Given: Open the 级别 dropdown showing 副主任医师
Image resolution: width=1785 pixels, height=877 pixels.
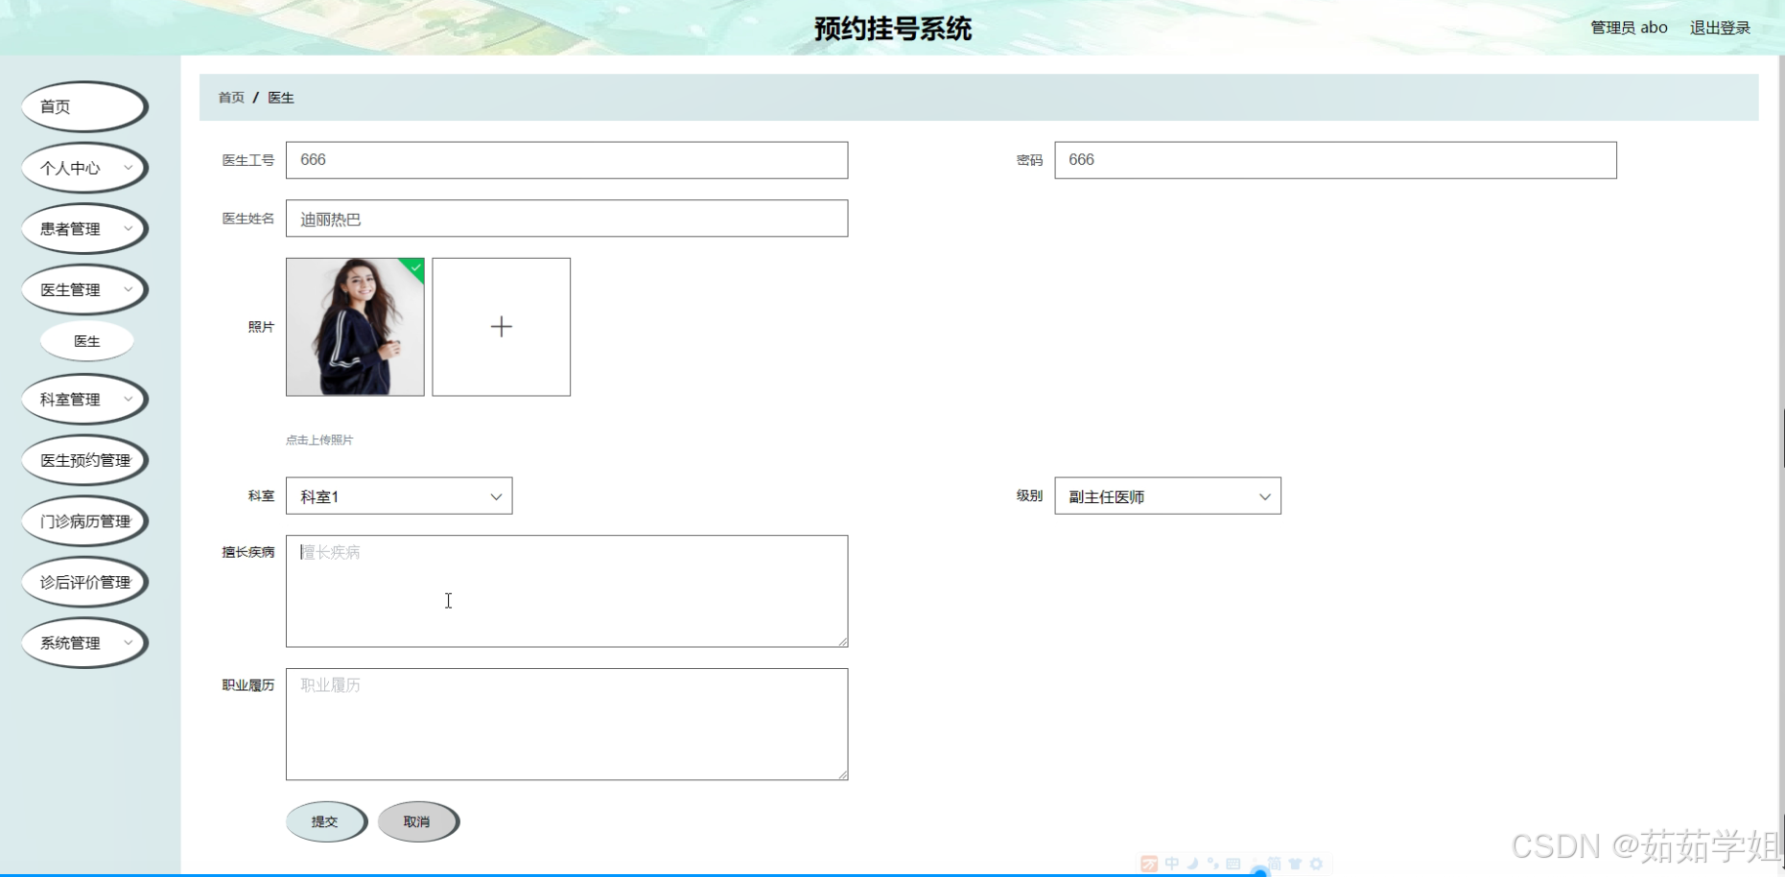Looking at the screenshot, I should click(x=1167, y=496).
